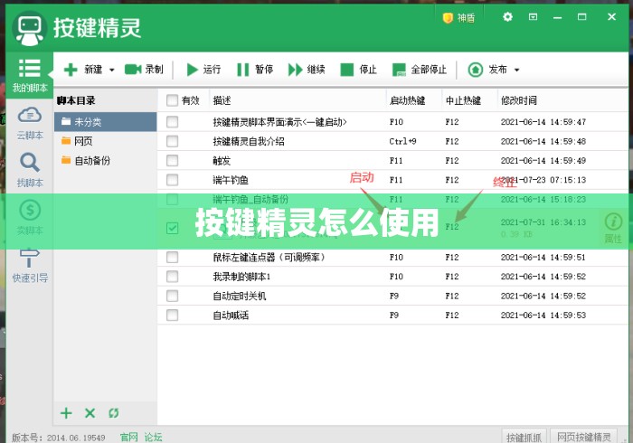The width and height of the screenshot is (633, 443).
Task: Click the Pause (暂停) button
Action: [255, 70]
